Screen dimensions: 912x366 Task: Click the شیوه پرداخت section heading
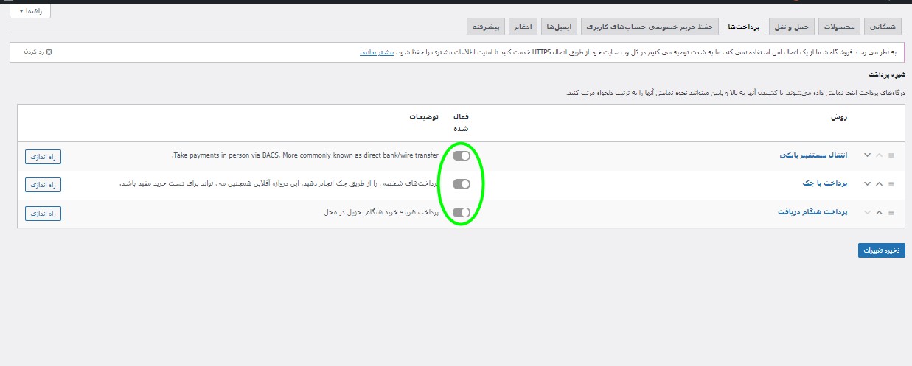[x=886, y=75]
